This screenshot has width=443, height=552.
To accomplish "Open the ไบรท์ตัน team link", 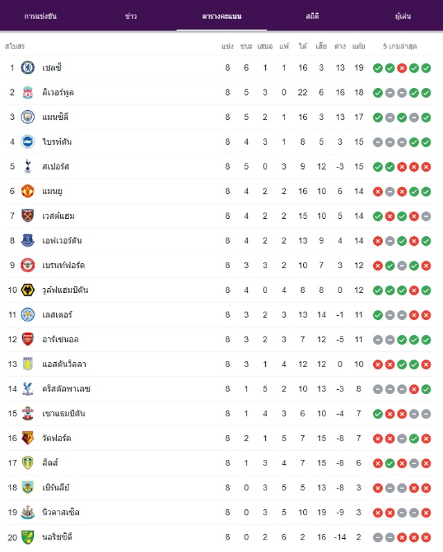I will click(57, 141).
